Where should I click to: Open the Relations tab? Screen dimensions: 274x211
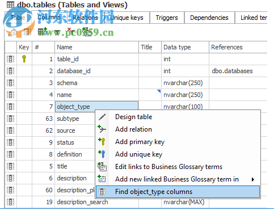(x=86, y=18)
